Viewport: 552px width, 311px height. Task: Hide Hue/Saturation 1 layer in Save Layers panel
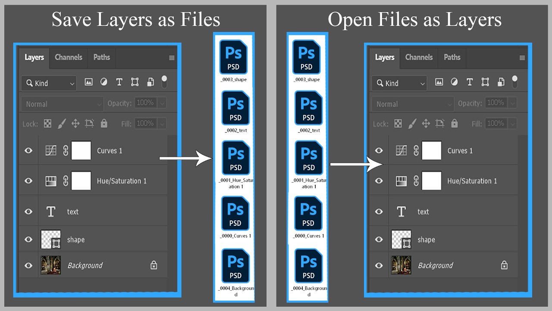[x=28, y=181]
